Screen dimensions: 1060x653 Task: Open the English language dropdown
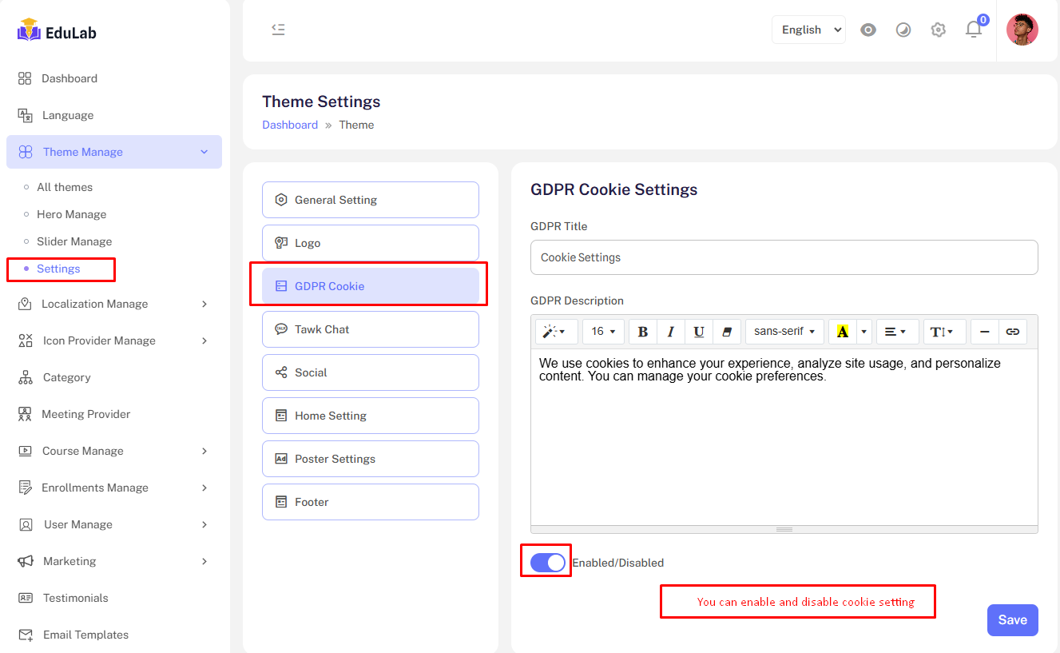[808, 30]
